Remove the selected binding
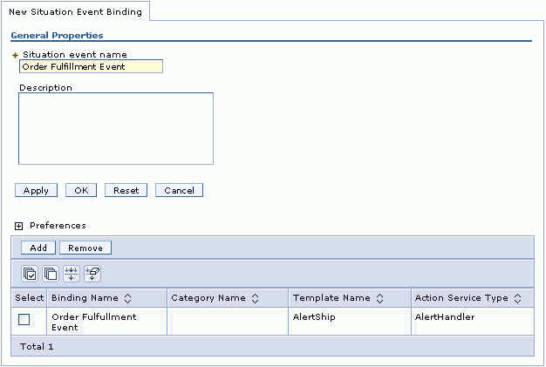Screen dimensions: 546x367 coord(85,248)
